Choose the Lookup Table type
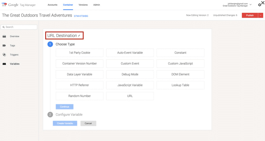The height and width of the screenshot is (141, 265). [x=180, y=85]
